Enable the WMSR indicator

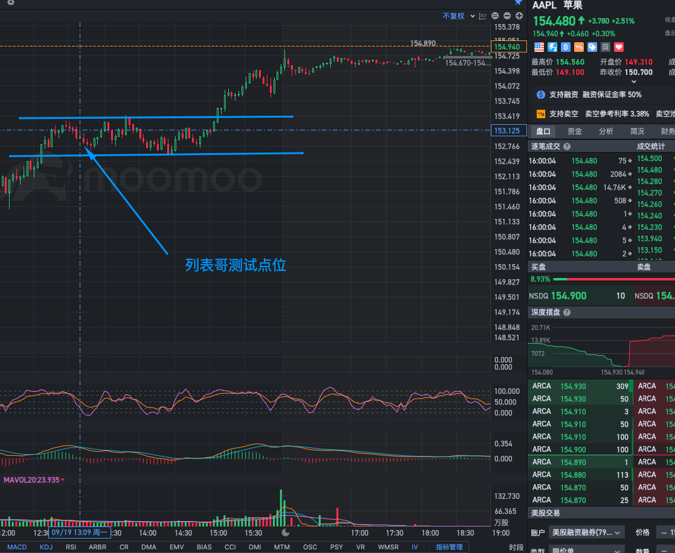pyautogui.click(x=388, y=547)
